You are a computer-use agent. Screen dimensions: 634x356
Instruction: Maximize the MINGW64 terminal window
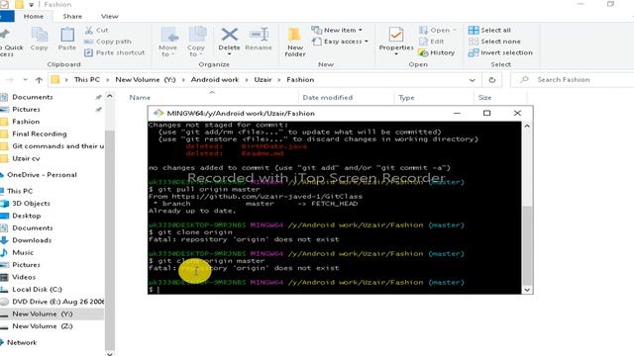pos(486,113)
